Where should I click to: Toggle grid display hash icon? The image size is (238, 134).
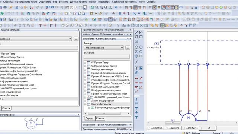point(150,7)
